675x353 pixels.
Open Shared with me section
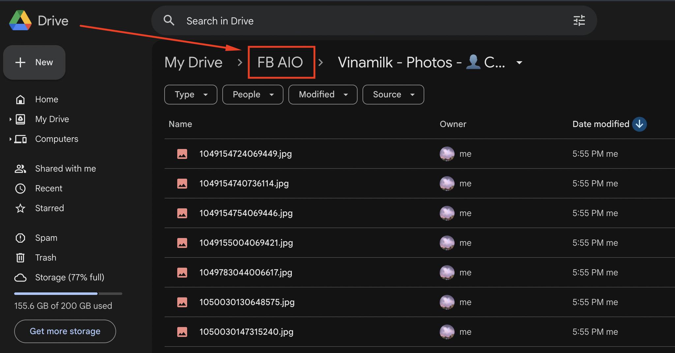pos(66,169)
